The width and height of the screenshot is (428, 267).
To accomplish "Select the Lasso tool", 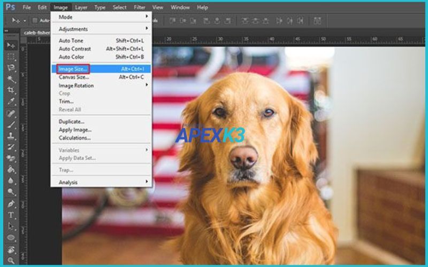I will tap(11, 68).
